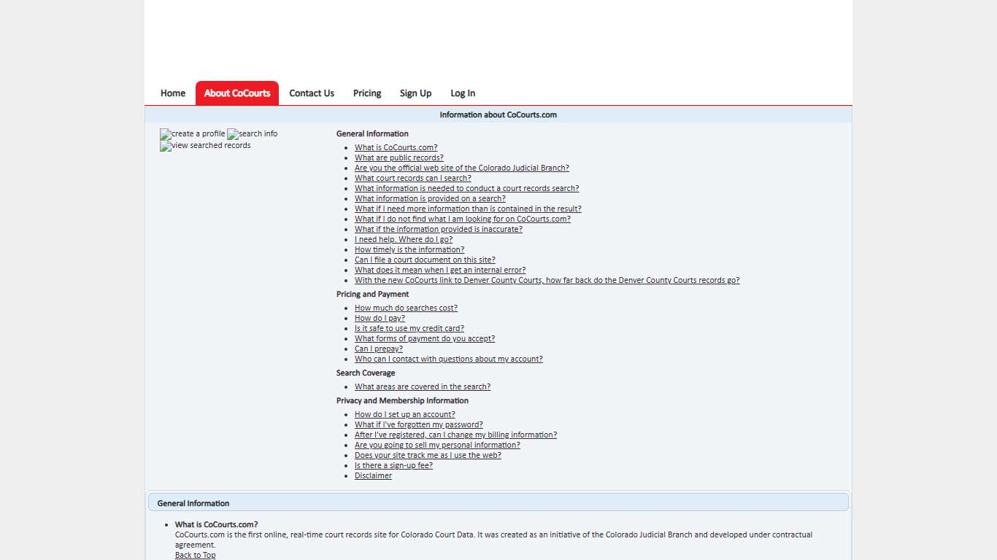
Task: Open the Home tab
Action: 173,93
